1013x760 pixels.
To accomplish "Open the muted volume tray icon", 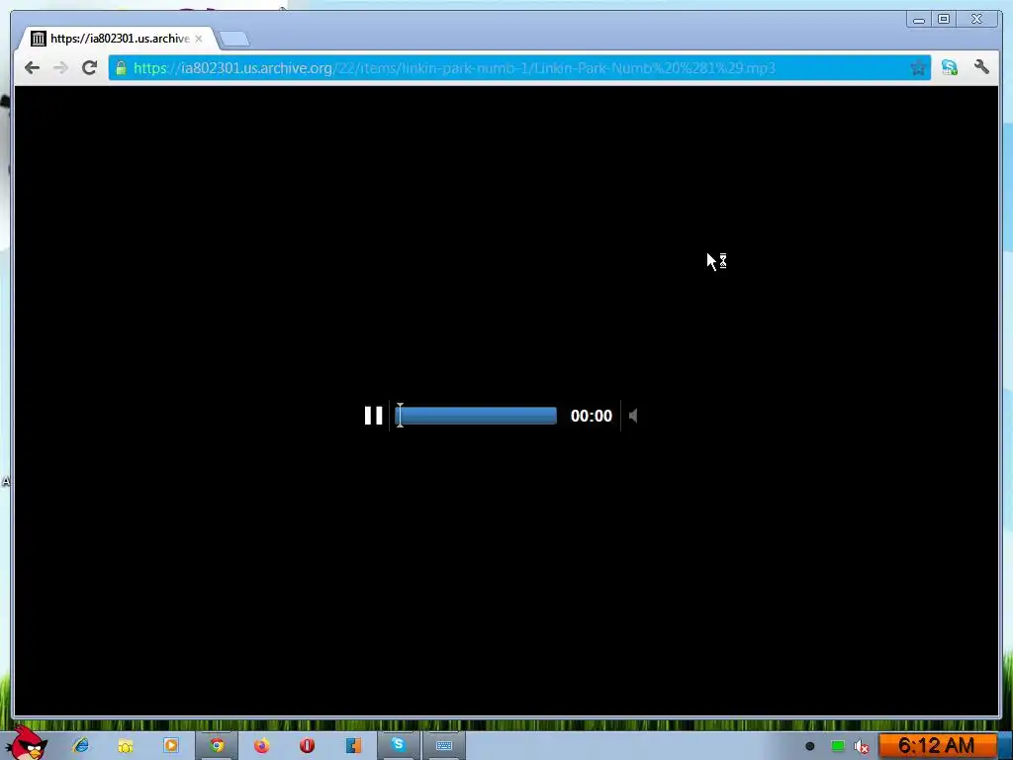I will pos(862,746).
